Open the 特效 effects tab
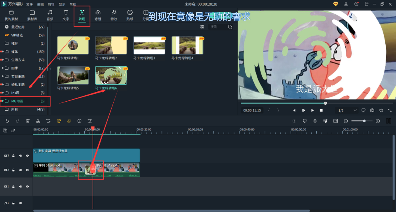The width and height of the screenshot is (396, 212). [x=114, y=15]
